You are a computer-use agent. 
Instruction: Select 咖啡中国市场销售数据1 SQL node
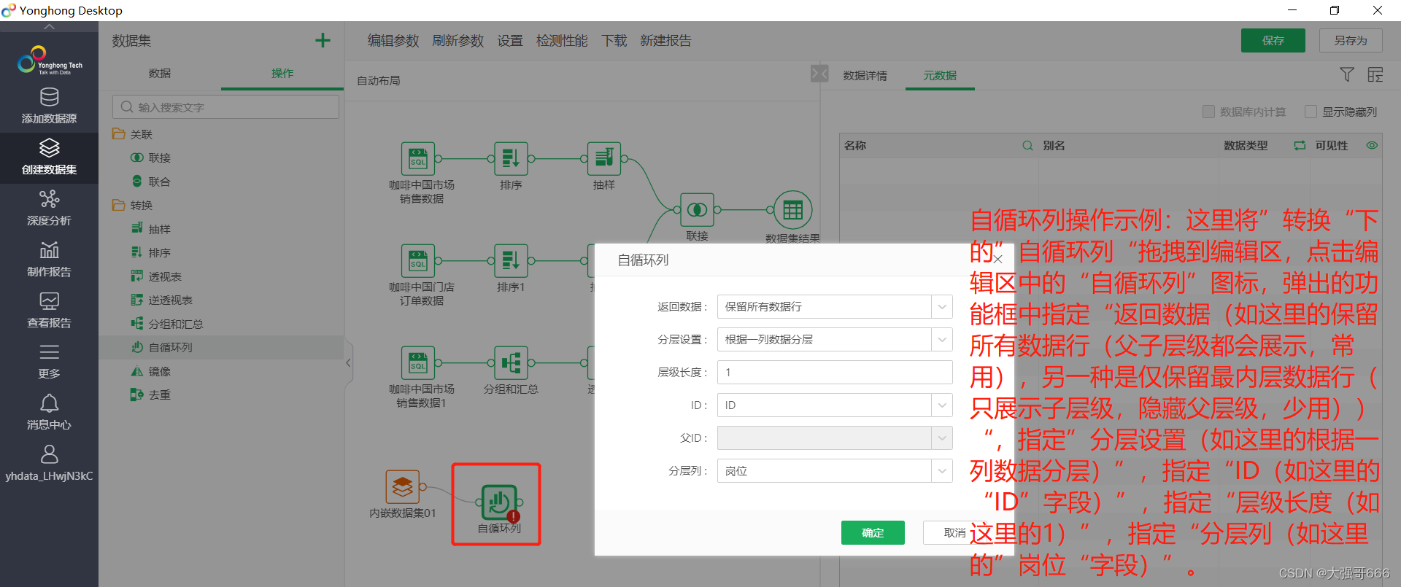click(418, 362)
